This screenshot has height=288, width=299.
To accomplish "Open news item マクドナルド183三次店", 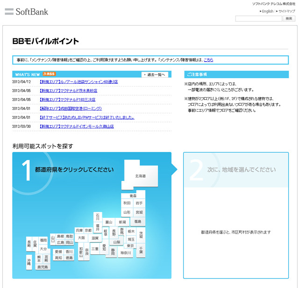I will click(67, 100).
